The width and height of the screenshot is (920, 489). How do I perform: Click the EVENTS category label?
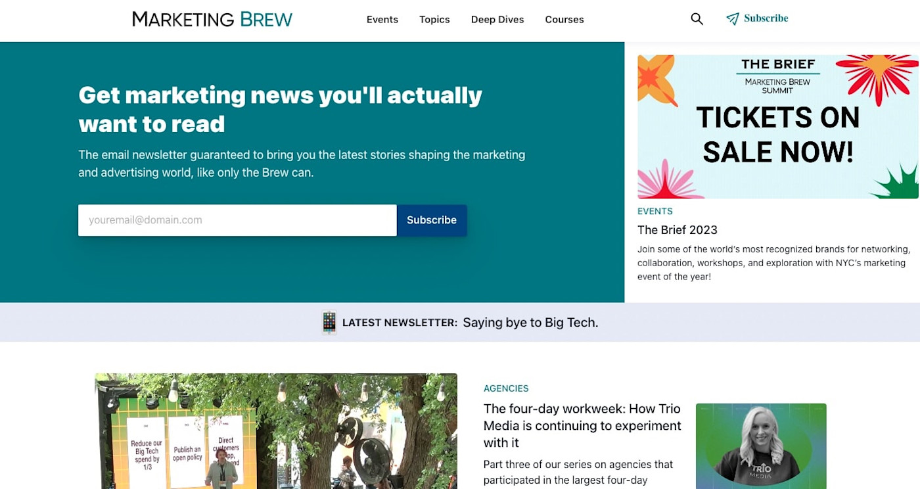[x=655, y=212]
